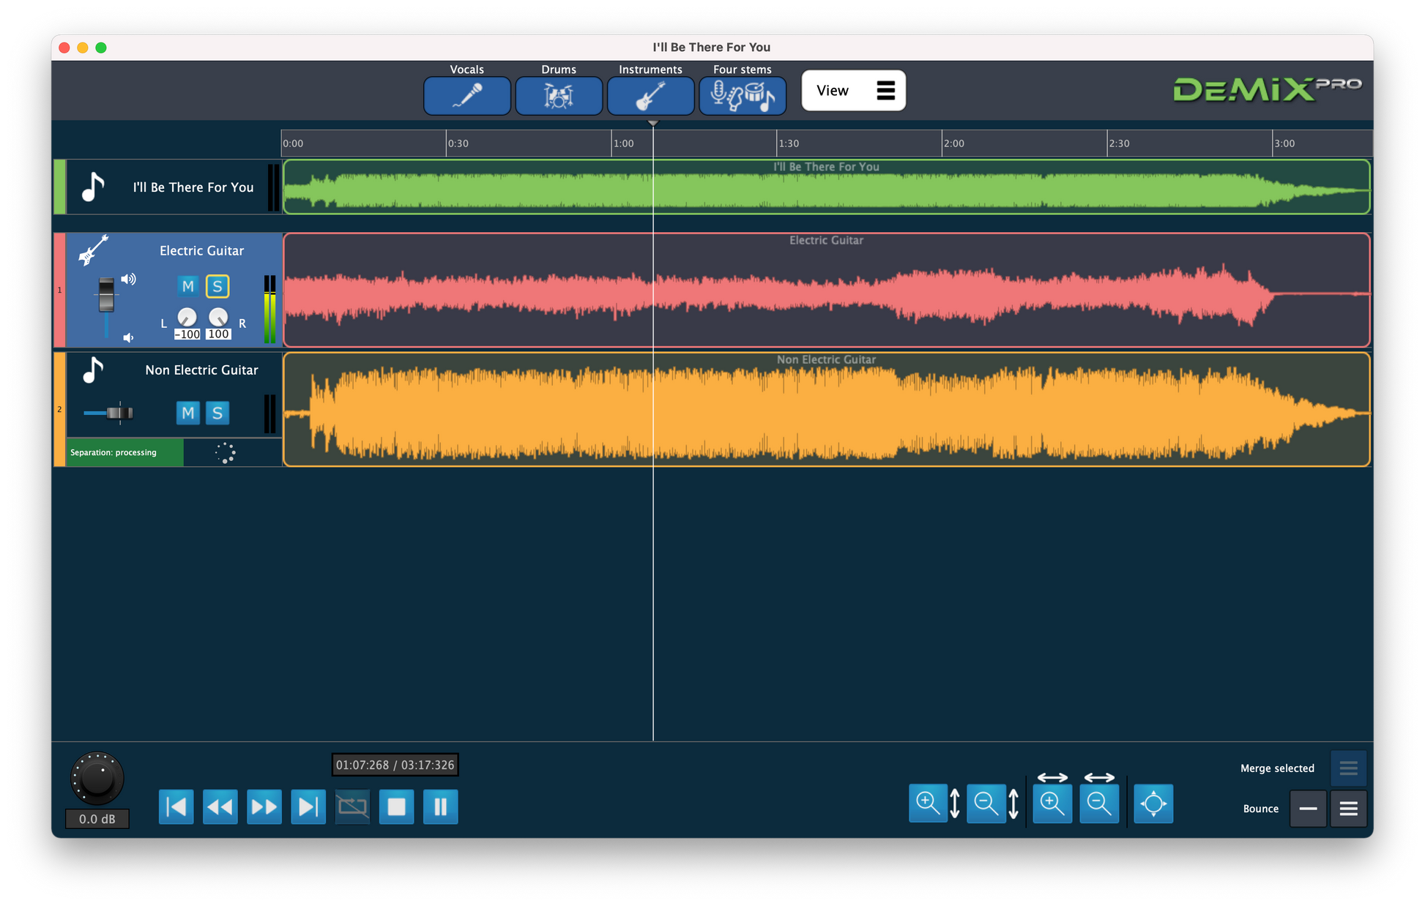This screenshot has width=1425, height=906.
Task: Open the Bounce options menu
Action: click(x=1348, y=809)
